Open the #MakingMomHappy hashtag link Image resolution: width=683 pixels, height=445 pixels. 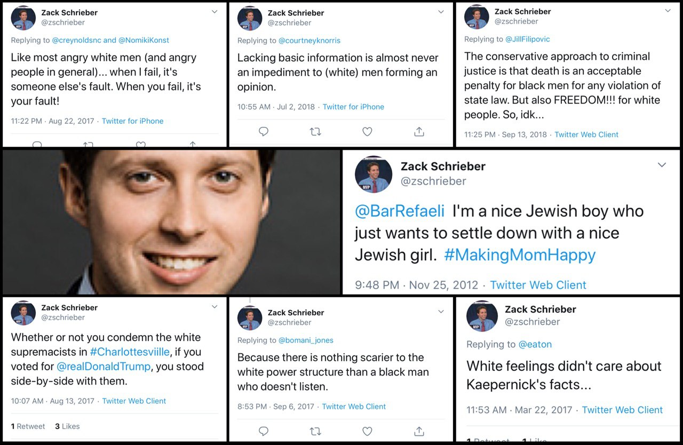tap(519, 255)
